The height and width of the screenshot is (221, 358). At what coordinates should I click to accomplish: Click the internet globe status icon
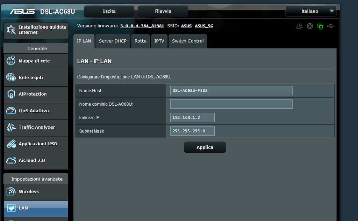[x=310, y=26]
